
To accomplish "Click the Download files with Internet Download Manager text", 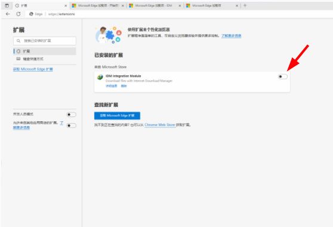I will [x=139, y=81].
